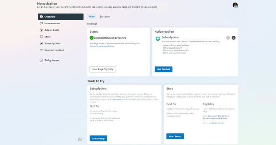
Task: Start Setup in the Stars card
Action: pos(175,136)
